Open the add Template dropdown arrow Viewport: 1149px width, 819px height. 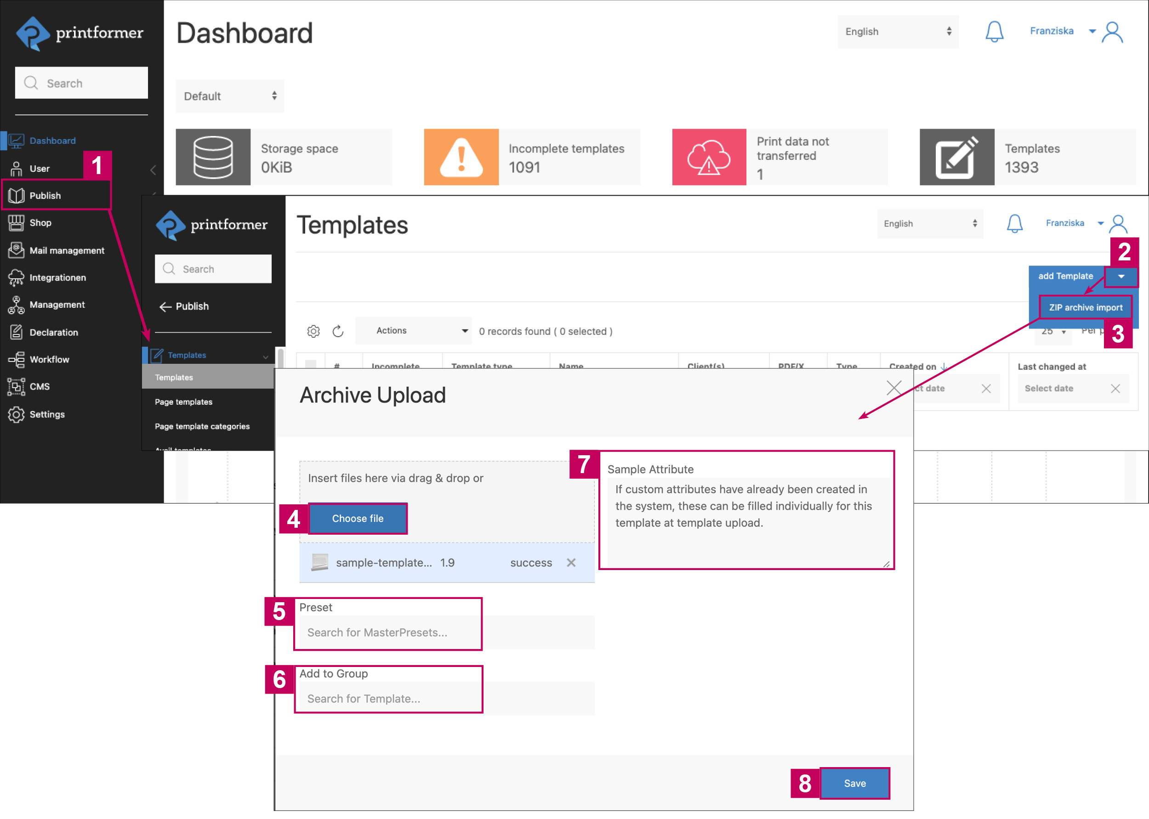[x=1122, y=277]
